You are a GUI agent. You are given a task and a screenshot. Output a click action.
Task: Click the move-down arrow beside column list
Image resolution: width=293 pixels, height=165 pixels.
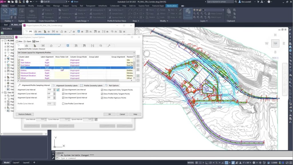click(x=138, y=65)
